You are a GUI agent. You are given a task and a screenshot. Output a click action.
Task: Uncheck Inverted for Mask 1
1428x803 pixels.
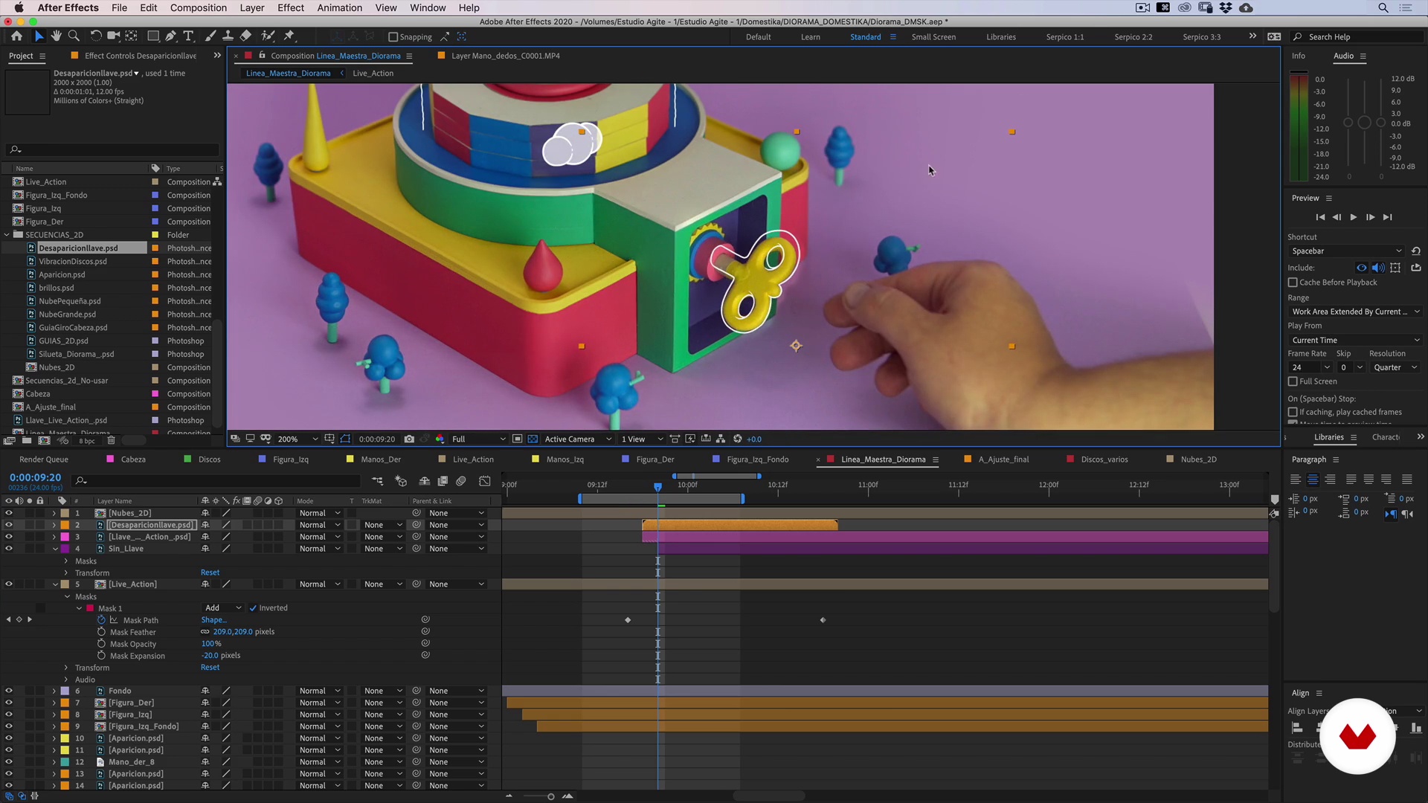click(x=253, y=608)
